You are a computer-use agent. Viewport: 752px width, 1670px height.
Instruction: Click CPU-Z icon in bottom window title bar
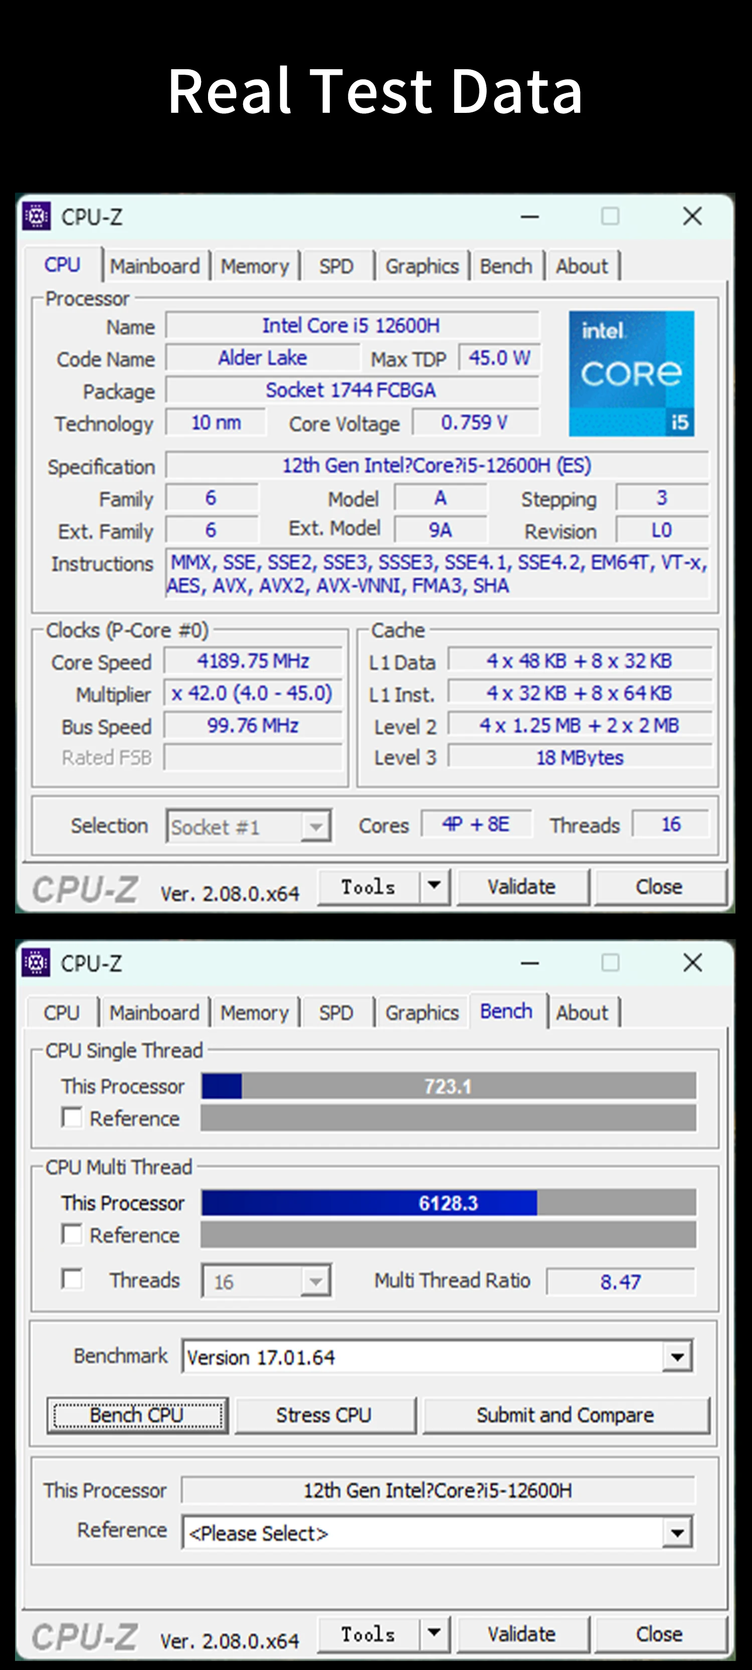click(36, 963)
